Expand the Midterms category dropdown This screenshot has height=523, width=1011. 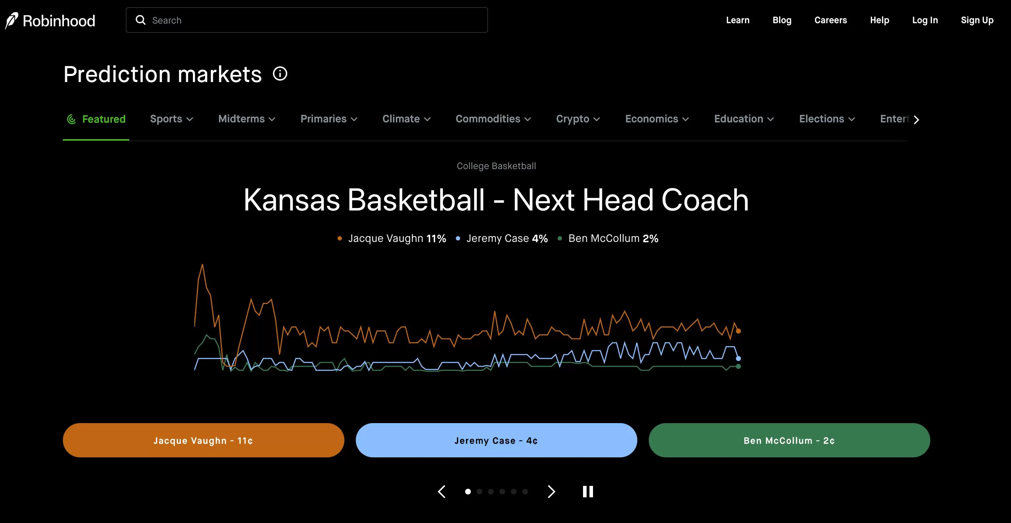[247, 119]
